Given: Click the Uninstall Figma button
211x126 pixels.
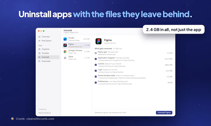Looking at the screenshot, I should tap(164, 113).
